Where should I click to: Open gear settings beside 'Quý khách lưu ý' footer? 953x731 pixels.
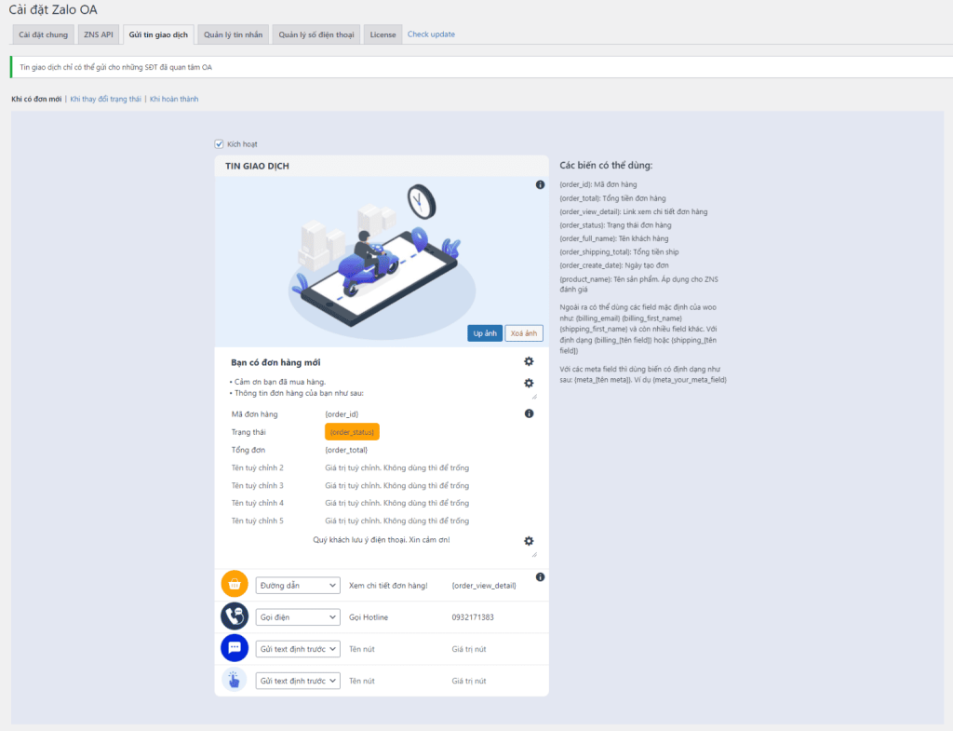tap(529, 541)
